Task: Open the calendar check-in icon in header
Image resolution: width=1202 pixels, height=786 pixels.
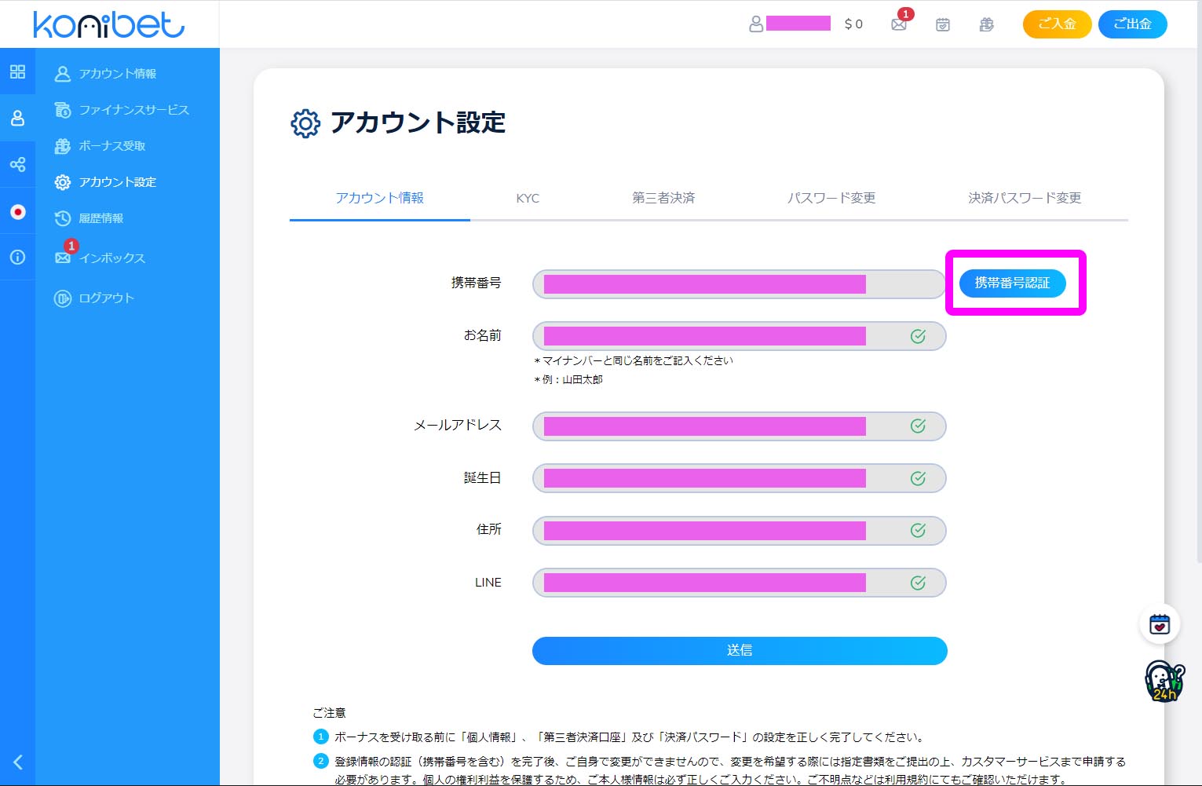Action: pyautogui.click(x=943, y=24)
